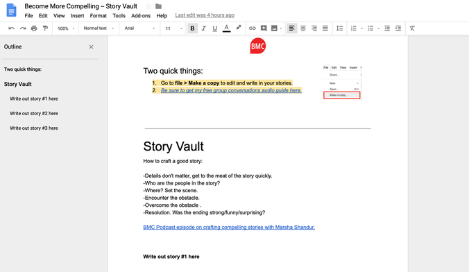Jump to Story Vault in outline
469x272 pixels.
click(x=17, y=84)
